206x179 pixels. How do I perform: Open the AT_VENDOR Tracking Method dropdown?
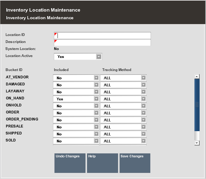click(x=123, y=78)
